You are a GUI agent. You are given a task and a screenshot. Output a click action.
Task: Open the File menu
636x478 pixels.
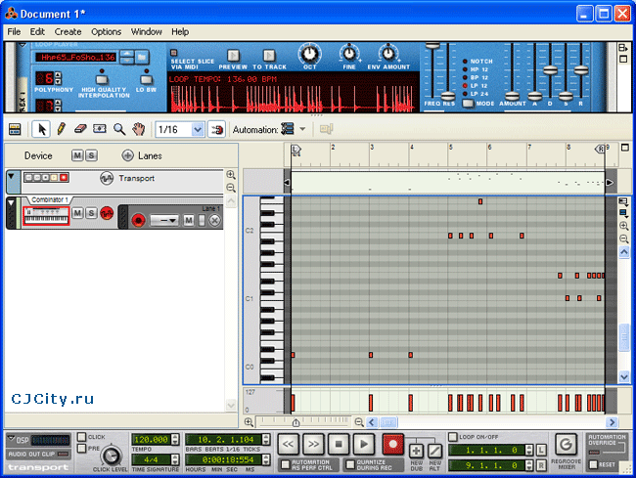14,31
